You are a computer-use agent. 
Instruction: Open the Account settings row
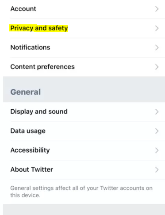click(84, 9)
